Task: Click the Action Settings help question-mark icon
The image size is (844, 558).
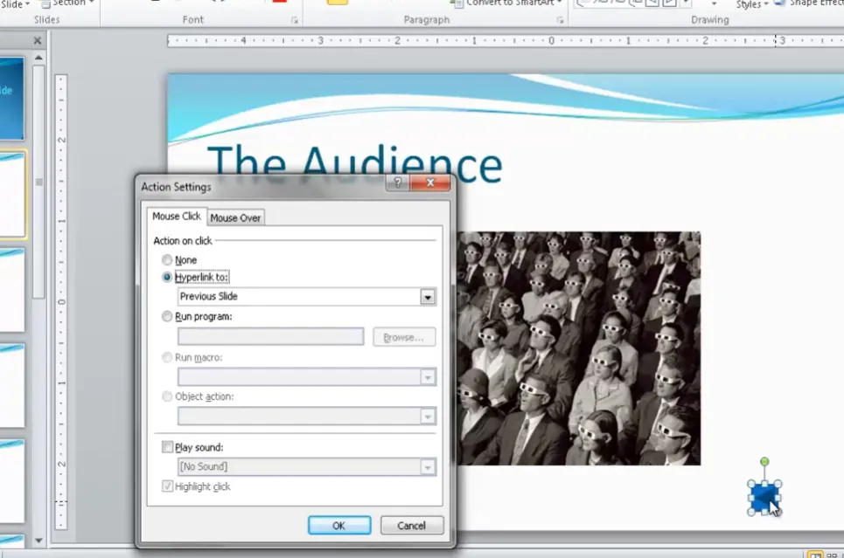Action: (x=398, y=183)
